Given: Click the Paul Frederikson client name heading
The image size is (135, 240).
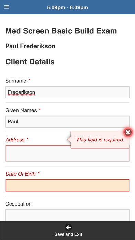Looking at the screenshot, I should pos(30,46).
